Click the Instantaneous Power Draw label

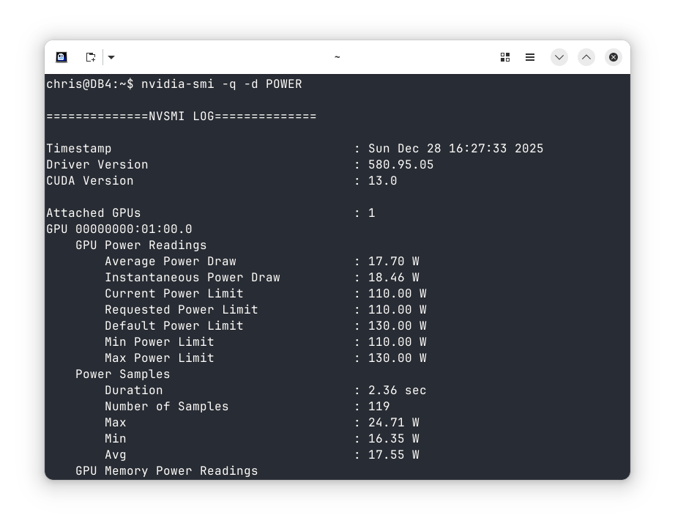coord(192,278)
